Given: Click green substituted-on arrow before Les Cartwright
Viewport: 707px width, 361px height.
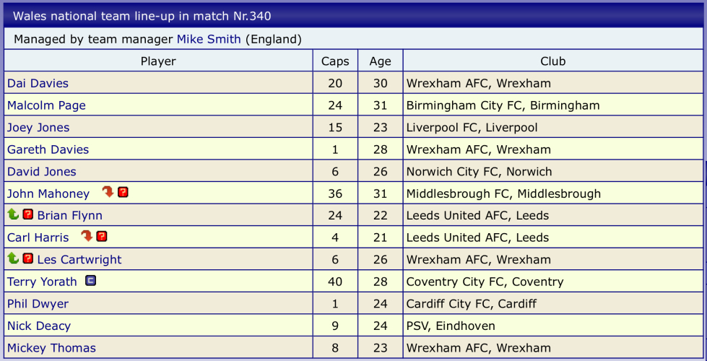Looking at the screenshot, I should (13, 258).
